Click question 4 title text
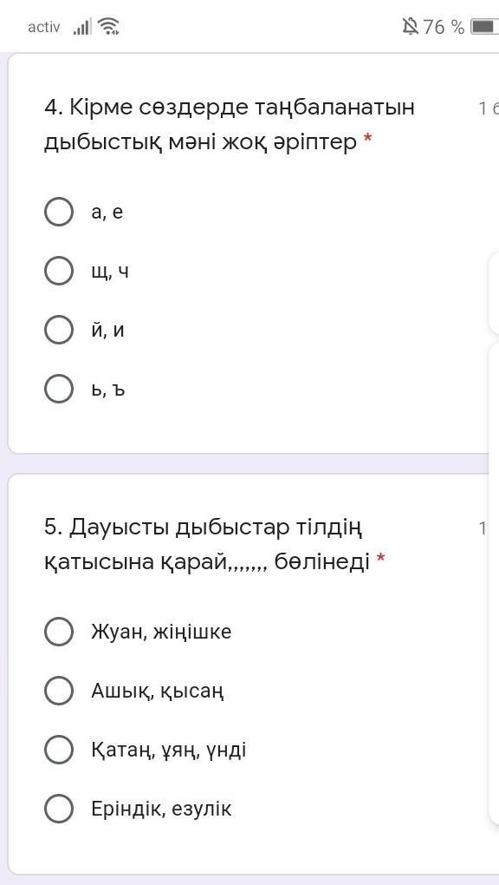The height and width of the screenshot is (885, 499). click(230, 125)
